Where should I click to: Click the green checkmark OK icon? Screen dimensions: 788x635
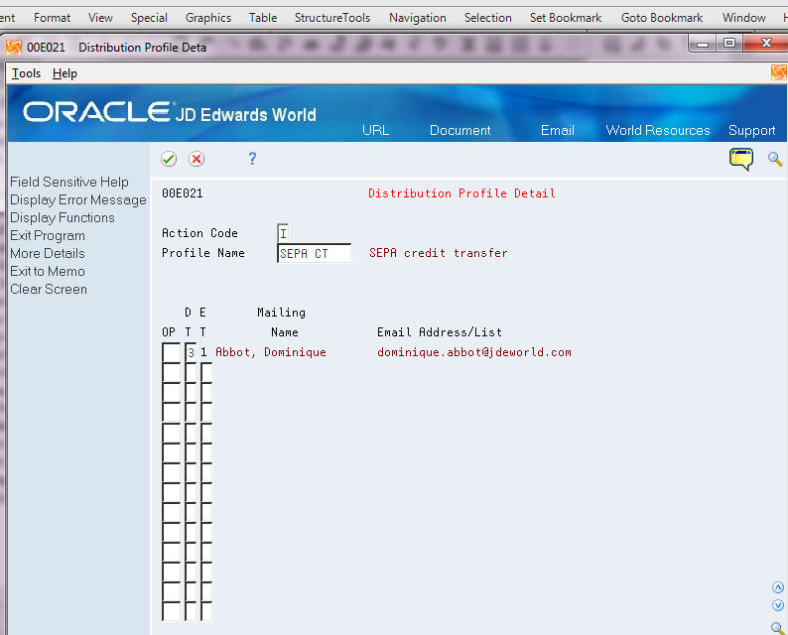(169, 160)
